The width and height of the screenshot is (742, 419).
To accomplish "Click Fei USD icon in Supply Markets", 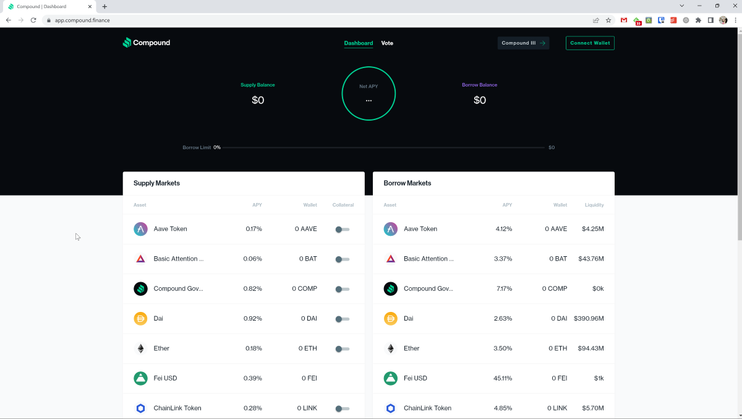I will 140,378.
